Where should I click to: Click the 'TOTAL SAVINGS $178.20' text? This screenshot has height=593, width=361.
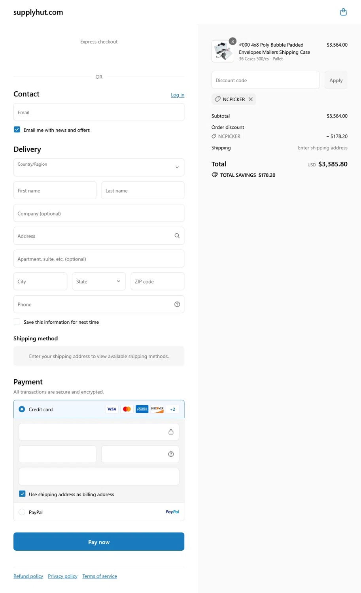pos(248,175)
